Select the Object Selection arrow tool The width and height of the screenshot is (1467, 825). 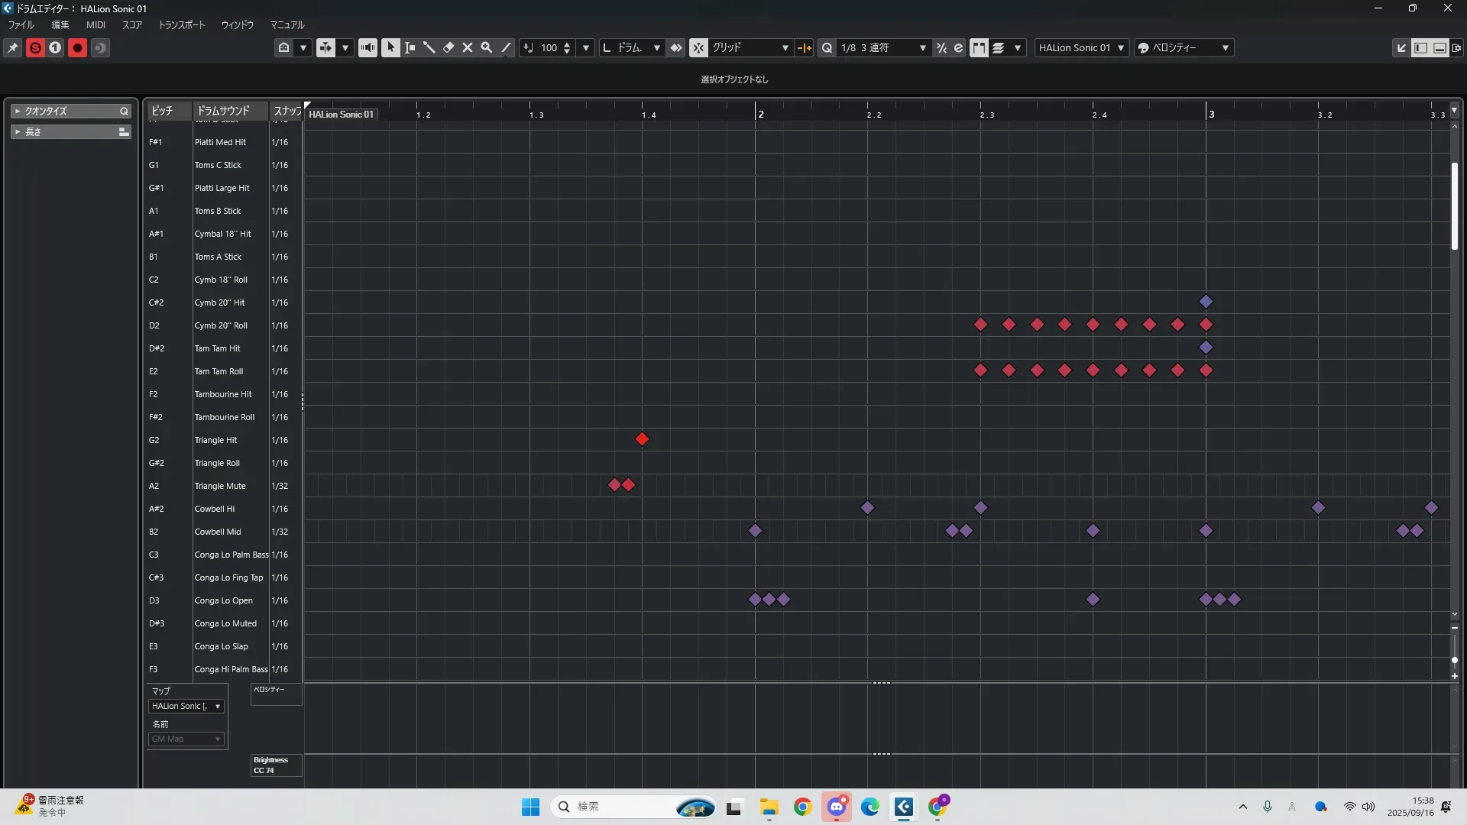(390, 47)
